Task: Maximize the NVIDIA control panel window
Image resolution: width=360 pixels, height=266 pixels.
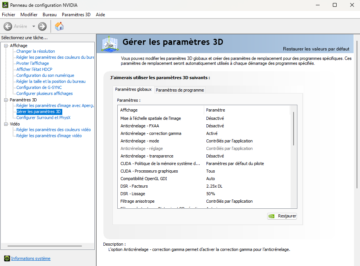Action: [335, 5]
